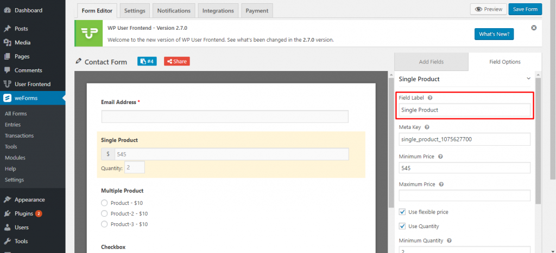Dismiss the WP User Frontend notice

534,28
